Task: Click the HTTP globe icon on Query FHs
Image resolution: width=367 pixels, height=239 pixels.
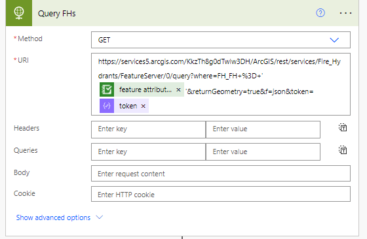Action: pyautogui.click(x=19, y=13)
